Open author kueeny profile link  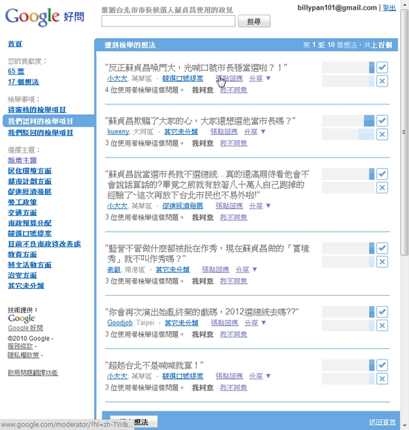118,132
